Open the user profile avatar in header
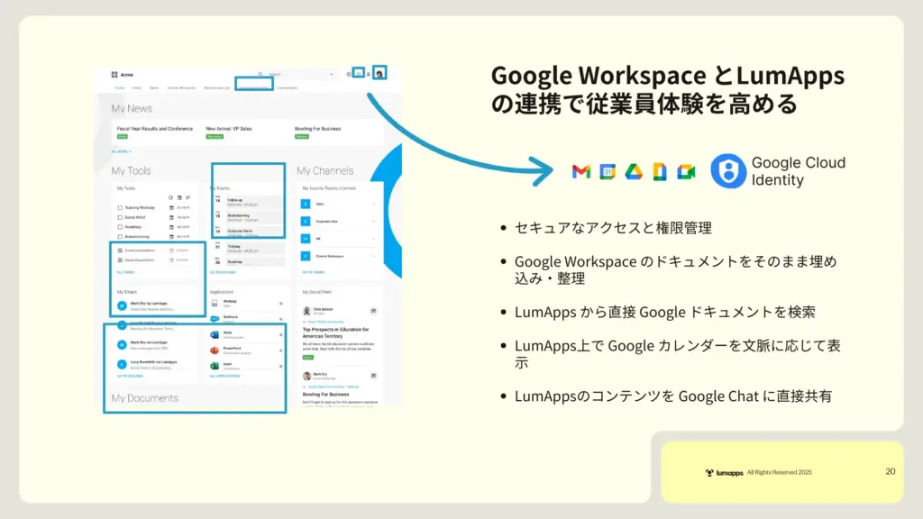Viewport: 923px width, 519px height. pos(379,73)
